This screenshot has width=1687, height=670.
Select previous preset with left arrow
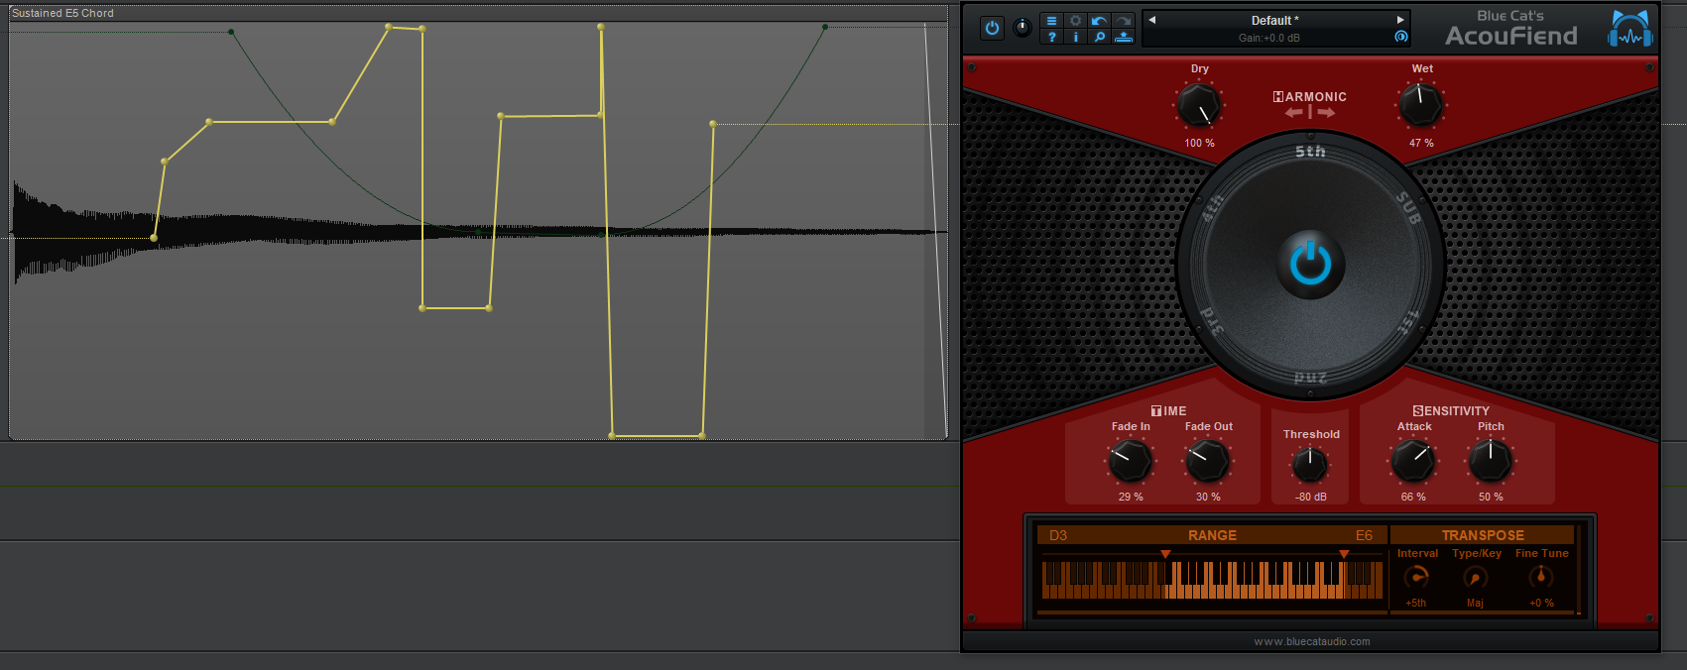1152,20
